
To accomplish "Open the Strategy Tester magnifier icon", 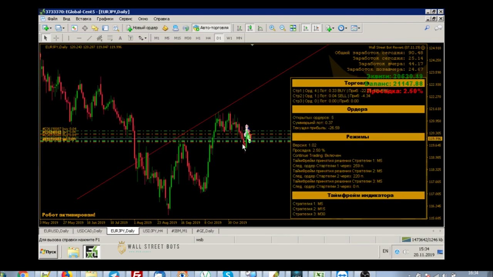I will point(116,28).
